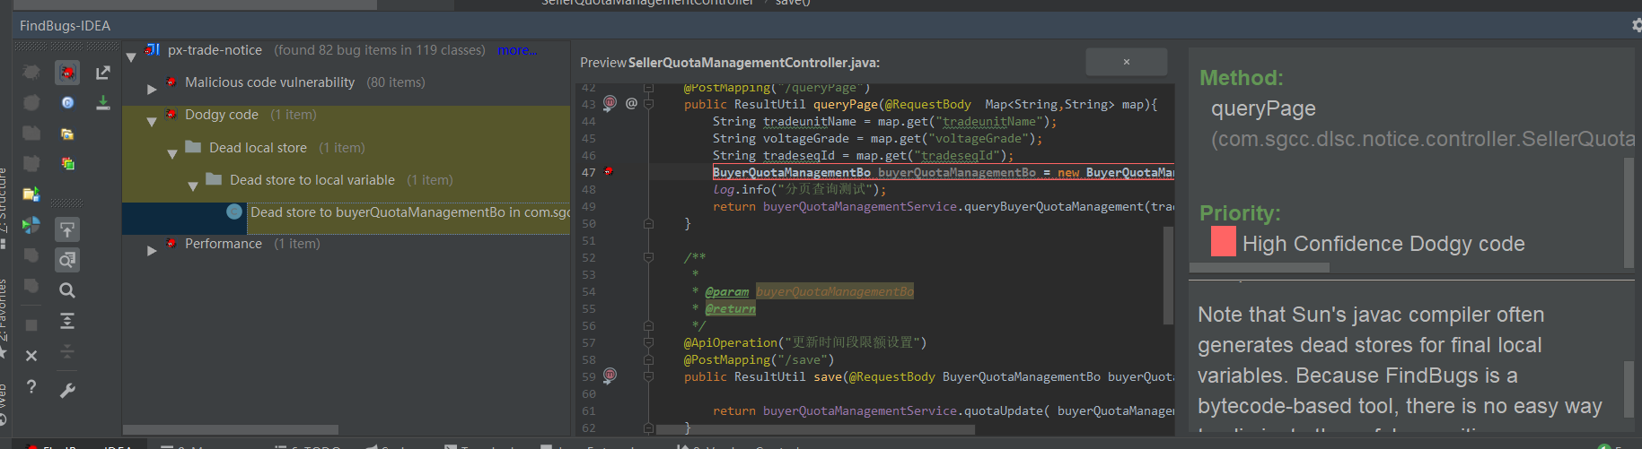The width and height of the screenshot is (1642, 449).
Task: Select the Group by Package icon
Action: pyautogui.click(x=67, y=134)
